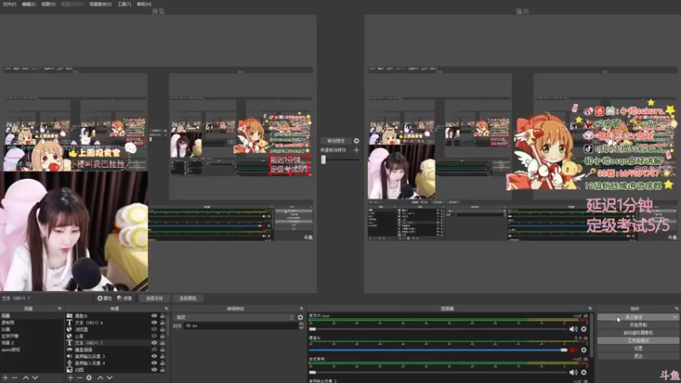This screenshot has width=681, height=383.
Task: Move the scene down in Scenes list
Action: [35, 378]
